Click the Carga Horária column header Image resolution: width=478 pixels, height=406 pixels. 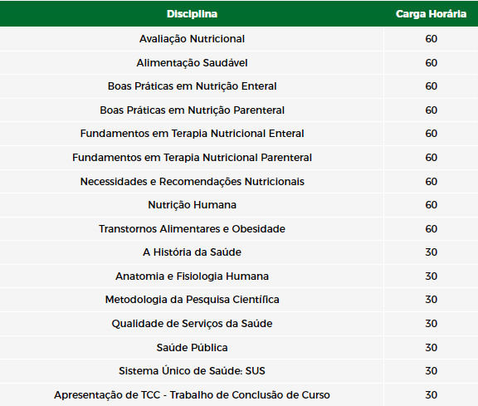(431, 14)
